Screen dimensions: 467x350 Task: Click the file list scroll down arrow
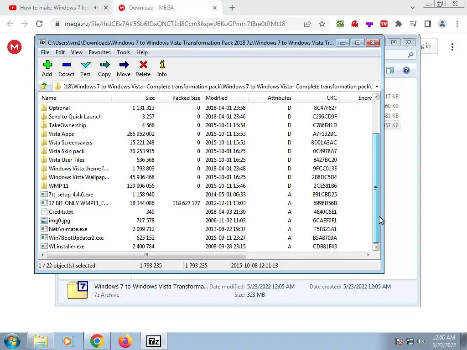pyautogui.click(x=376, y=247)
